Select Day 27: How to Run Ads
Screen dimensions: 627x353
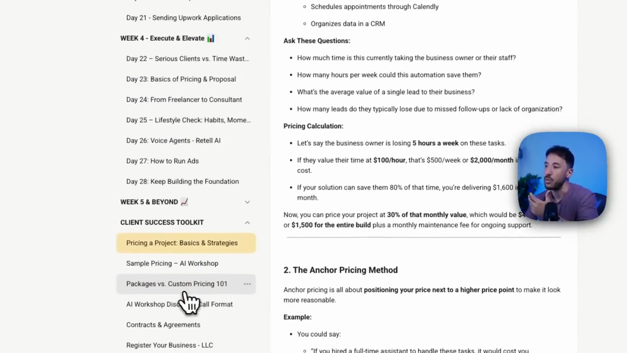point(162,161)
